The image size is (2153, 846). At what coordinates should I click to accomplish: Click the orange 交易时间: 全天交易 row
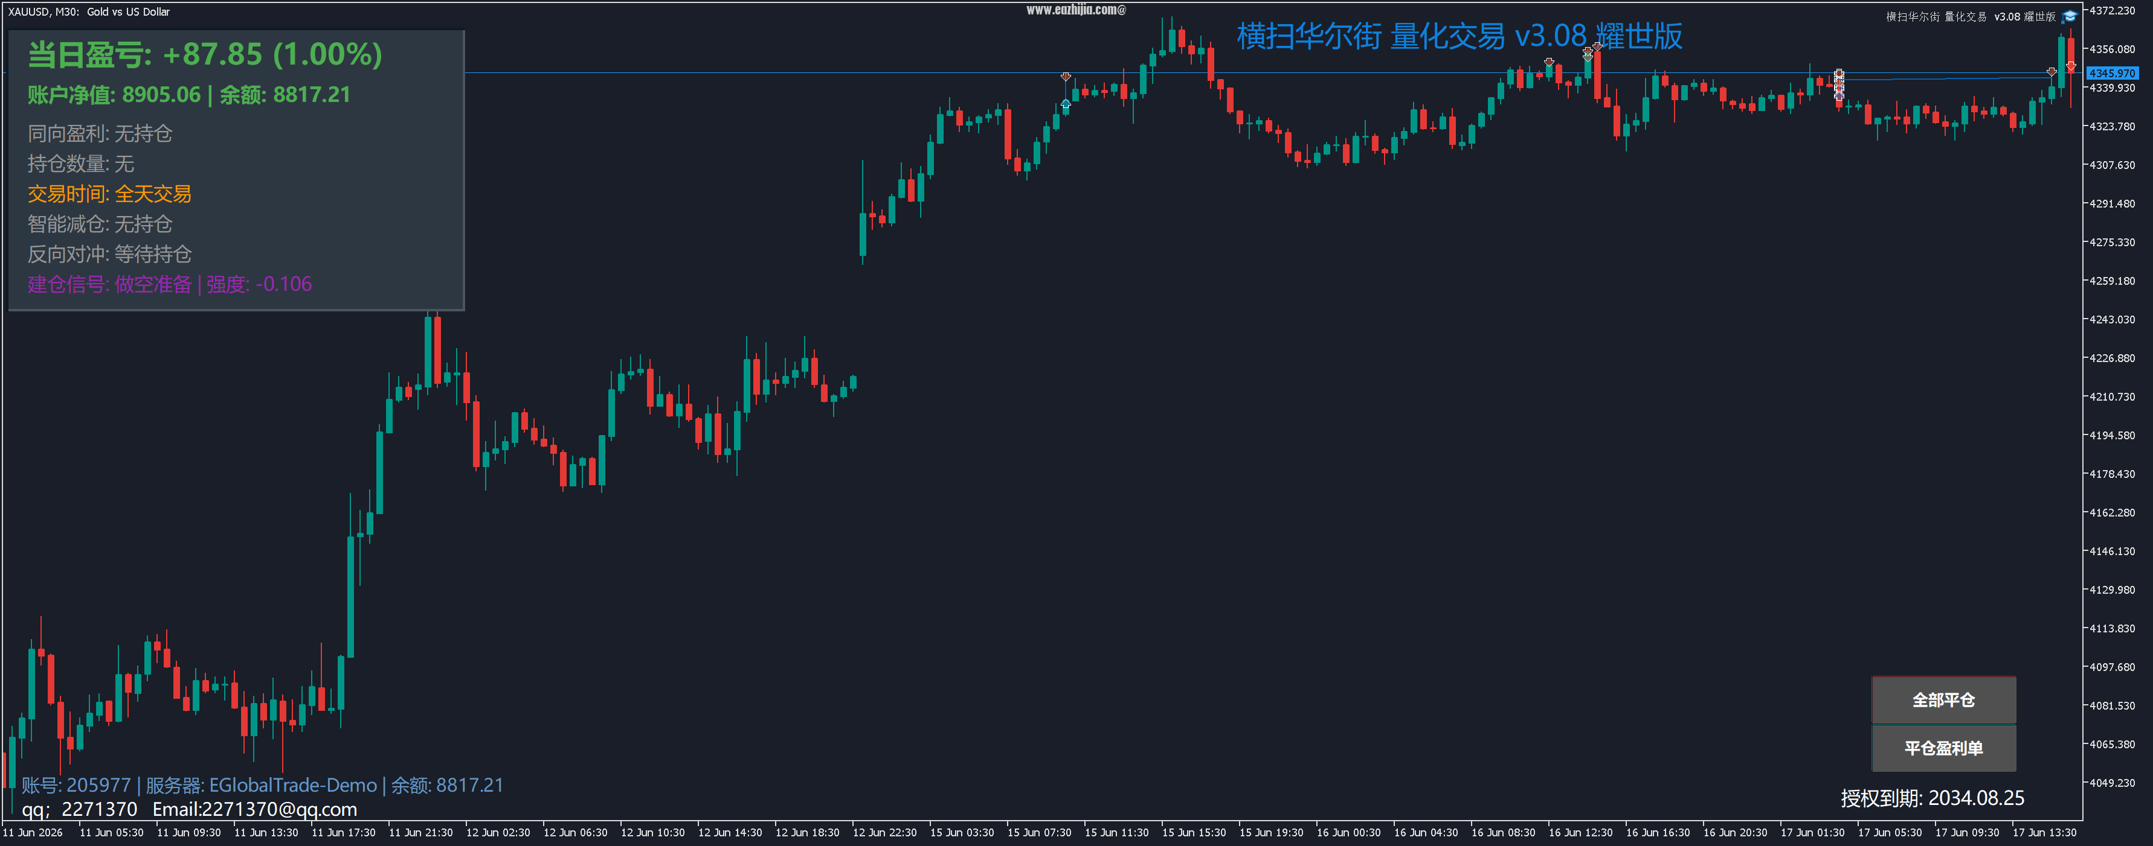109,194
